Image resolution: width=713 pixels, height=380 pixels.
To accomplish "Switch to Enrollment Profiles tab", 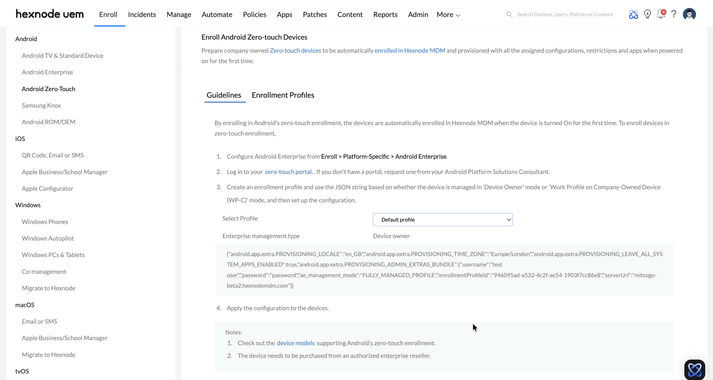I will click(283, 95).
